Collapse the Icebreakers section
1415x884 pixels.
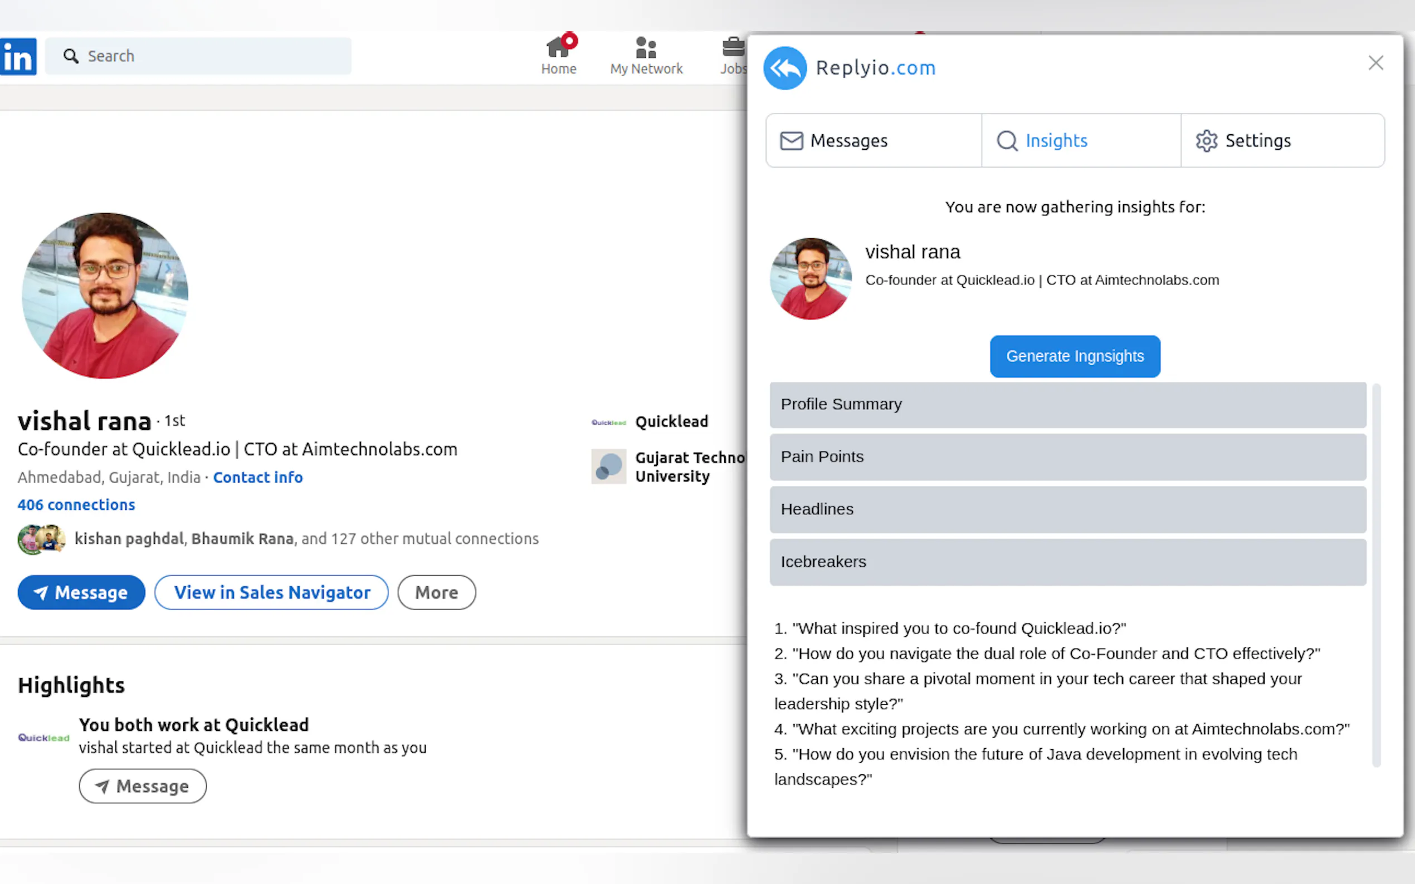pos(1067,562)
